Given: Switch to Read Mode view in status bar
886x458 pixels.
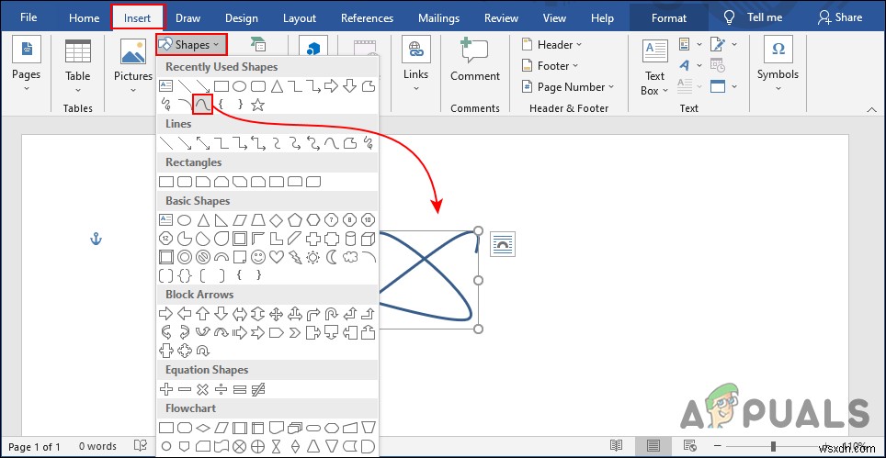Looking at the screenshot, I should pyautogui.click(x=617, y=445).
